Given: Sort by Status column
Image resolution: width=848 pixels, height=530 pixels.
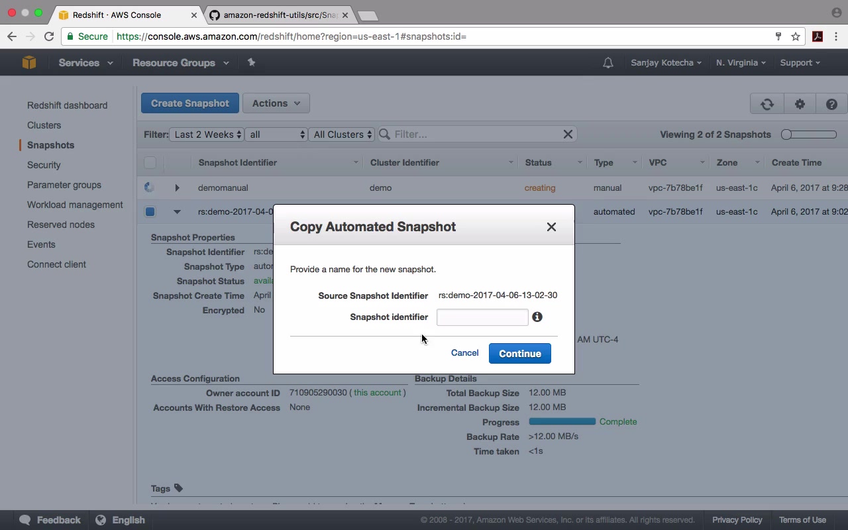Looking at the screenshot, I should tap(538, 162).
